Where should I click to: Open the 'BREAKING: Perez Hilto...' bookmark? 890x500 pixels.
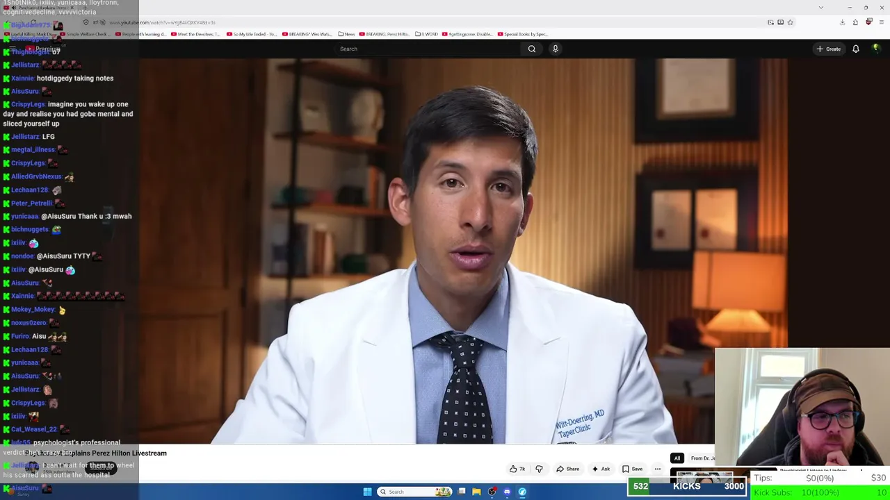pyautogui.click(x=385, y=34)
